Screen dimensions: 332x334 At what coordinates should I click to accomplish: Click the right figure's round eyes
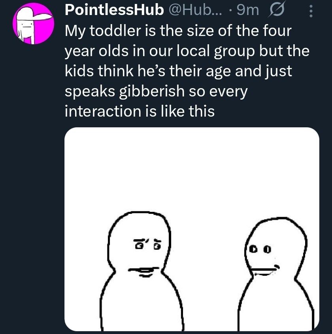(260, 249)
